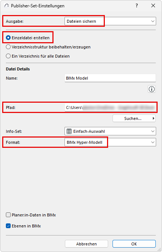The image size is (162, 252).
Task: Uncheck Ebenen in BIMx checkbox
Action: 8,226
